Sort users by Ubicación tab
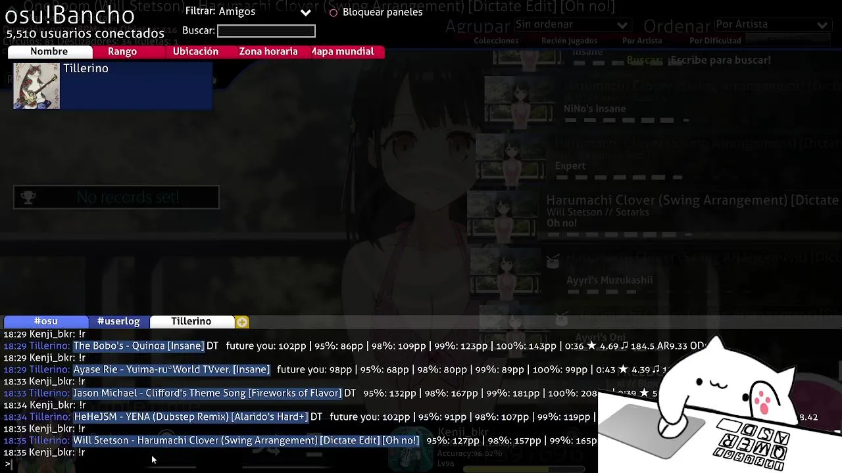Viewport: 842px width, 473px height. (x=195, y=51)
